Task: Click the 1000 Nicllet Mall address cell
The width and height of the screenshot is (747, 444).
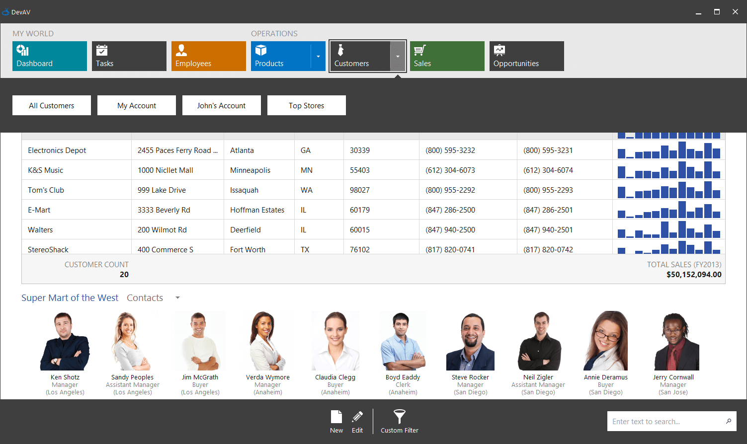Action: [x=177, y=170]
